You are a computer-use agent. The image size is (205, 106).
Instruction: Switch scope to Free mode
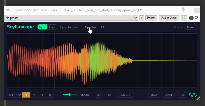52,27
